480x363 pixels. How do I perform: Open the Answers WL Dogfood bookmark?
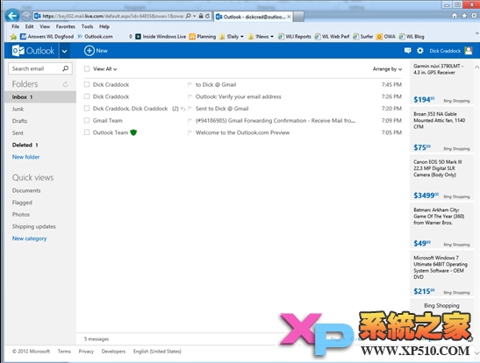click(x=47, y=37)
